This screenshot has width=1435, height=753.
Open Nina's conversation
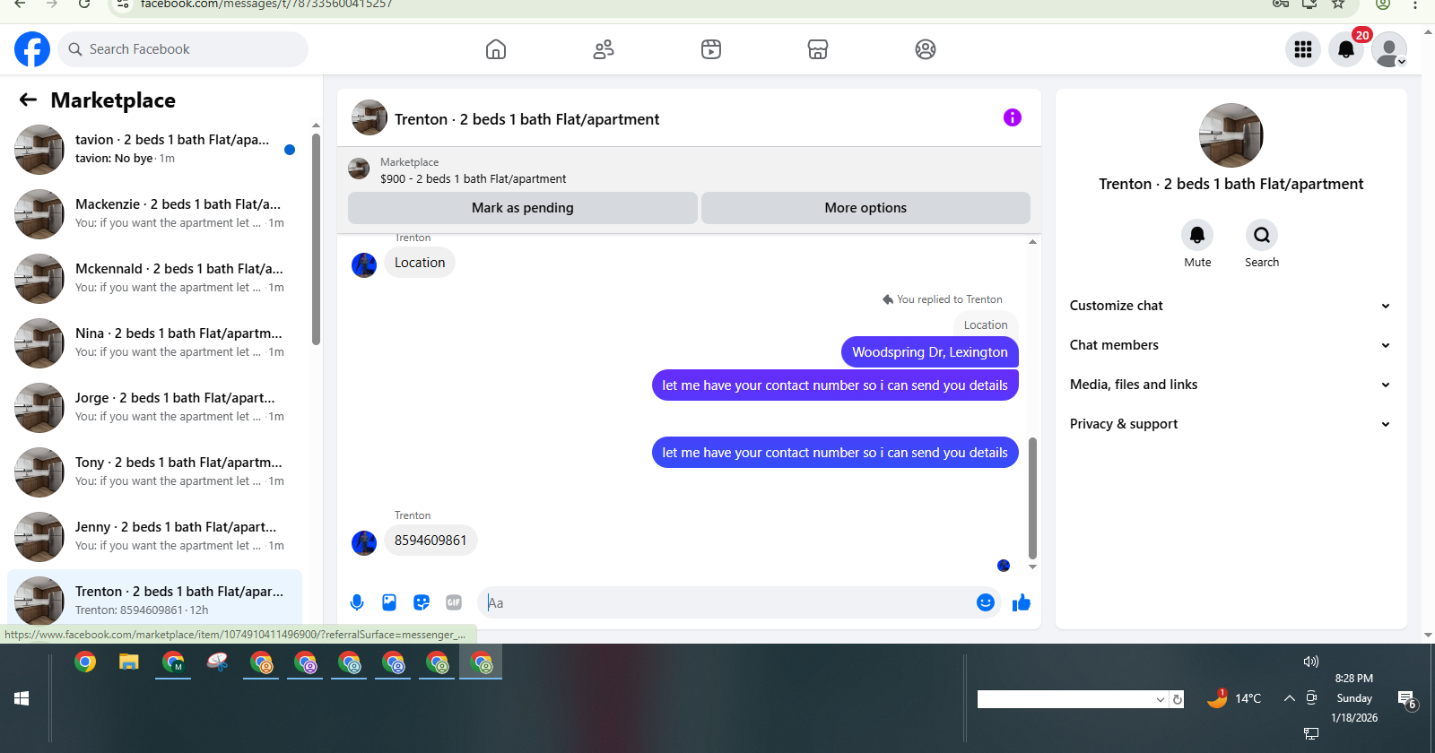(x=155, y=343)
